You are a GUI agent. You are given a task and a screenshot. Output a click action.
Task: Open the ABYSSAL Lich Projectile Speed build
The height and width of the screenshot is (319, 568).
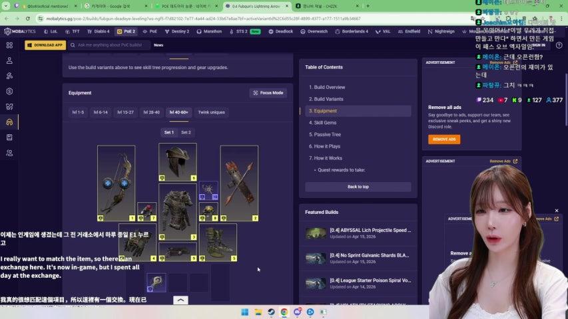358,233
